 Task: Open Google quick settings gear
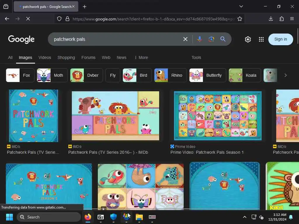point(248,39)
